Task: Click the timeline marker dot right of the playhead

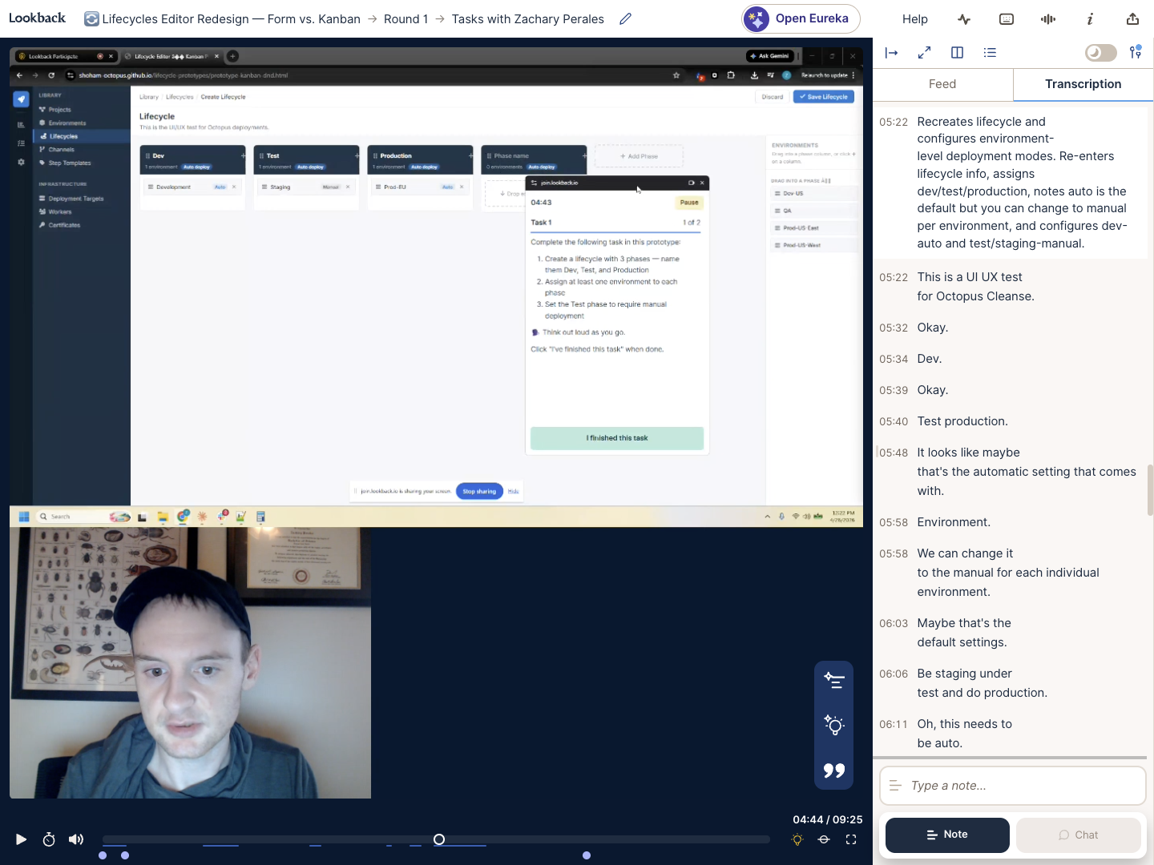Action: [587, 855]
